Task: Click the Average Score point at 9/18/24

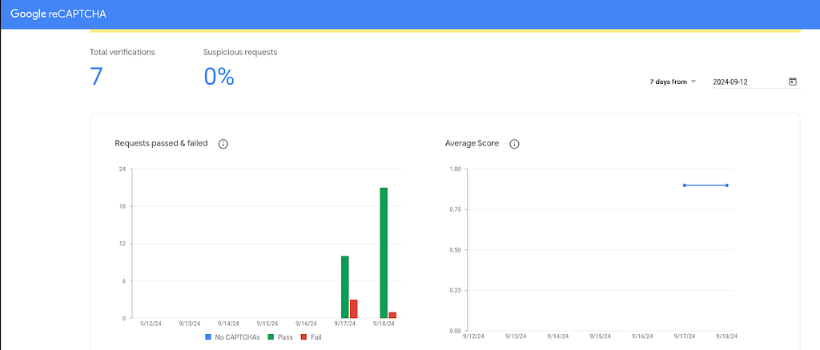Action: [x=727, y=185]
